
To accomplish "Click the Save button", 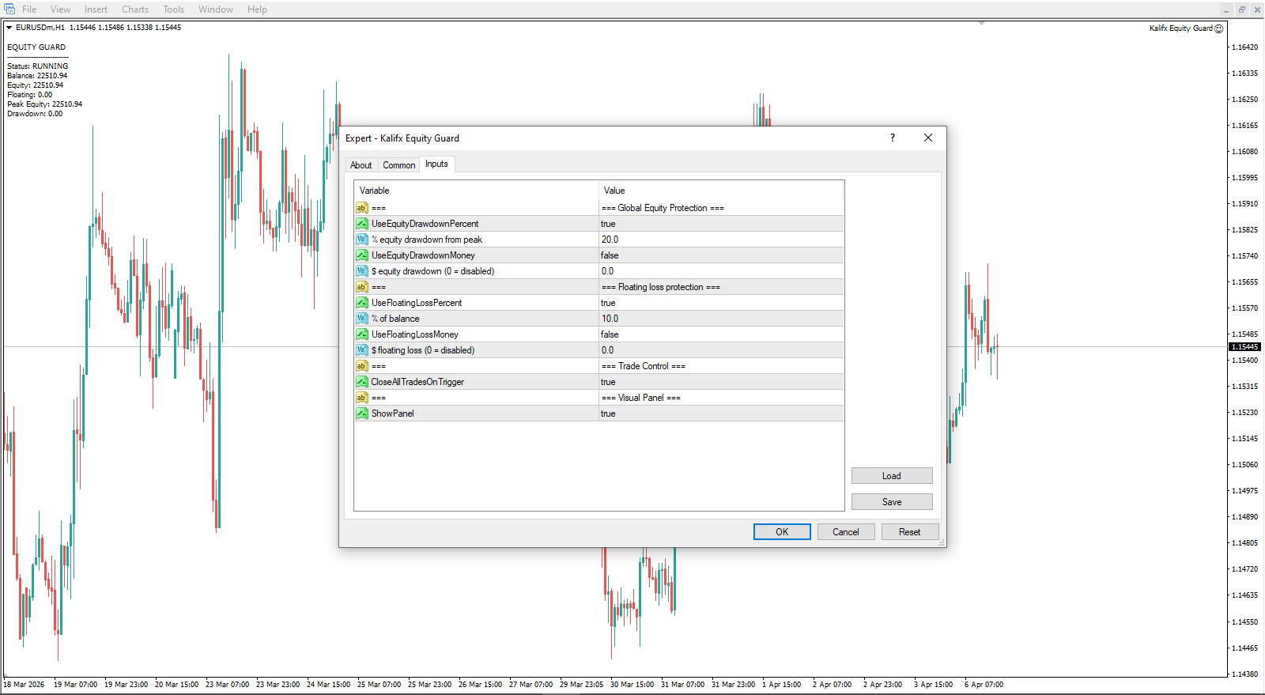I will [x=892, y=502].
